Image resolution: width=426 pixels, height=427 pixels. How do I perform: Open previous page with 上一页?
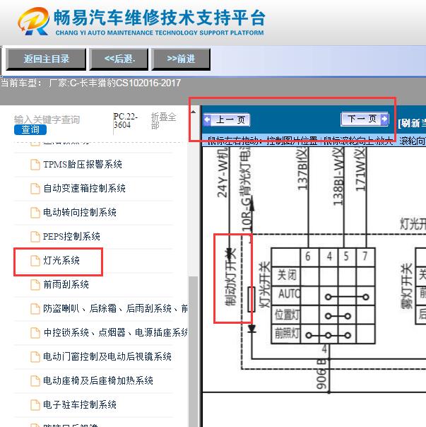coord(227,119)
